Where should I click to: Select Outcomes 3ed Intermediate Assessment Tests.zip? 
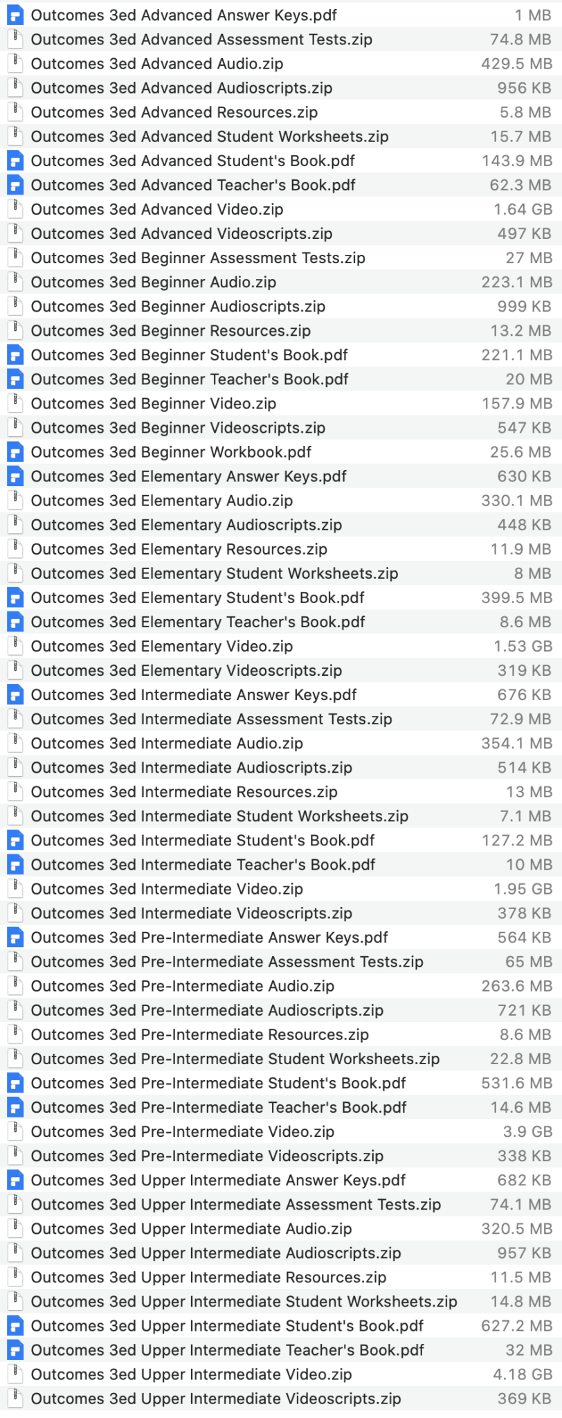[281, 719]
